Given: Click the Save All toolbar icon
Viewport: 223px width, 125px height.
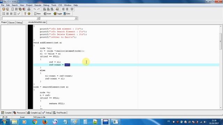Looking at the screenshot, I should 20,9.
